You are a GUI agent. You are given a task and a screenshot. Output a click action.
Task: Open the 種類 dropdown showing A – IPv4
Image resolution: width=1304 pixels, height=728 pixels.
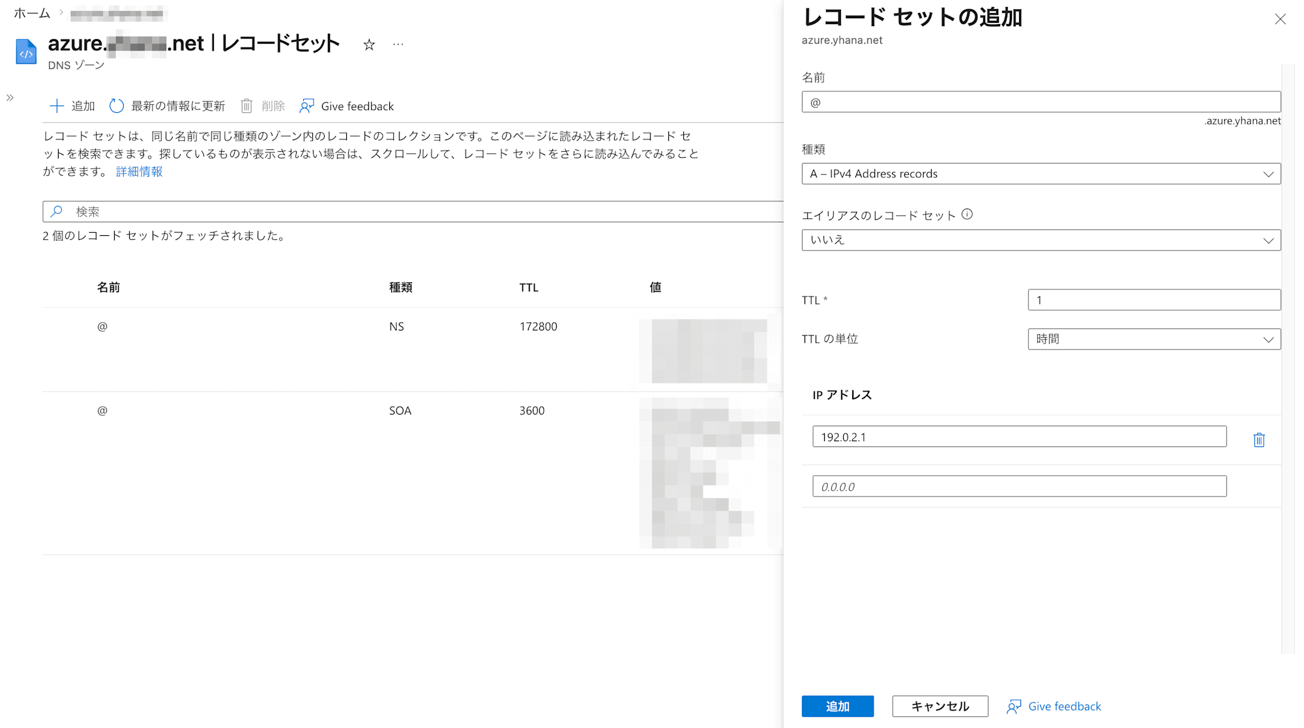pyautogui.click(x=1041, y=173)
